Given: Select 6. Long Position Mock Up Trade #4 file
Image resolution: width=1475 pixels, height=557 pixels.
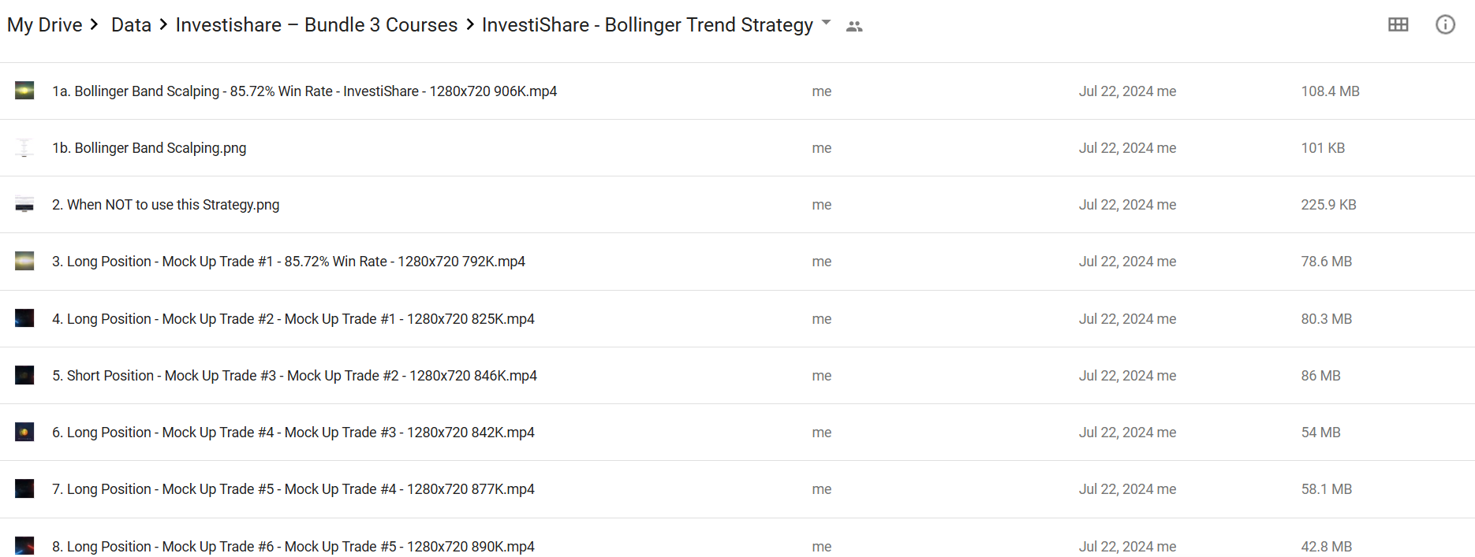Looking at the screenshot, I should coord(293,433).
